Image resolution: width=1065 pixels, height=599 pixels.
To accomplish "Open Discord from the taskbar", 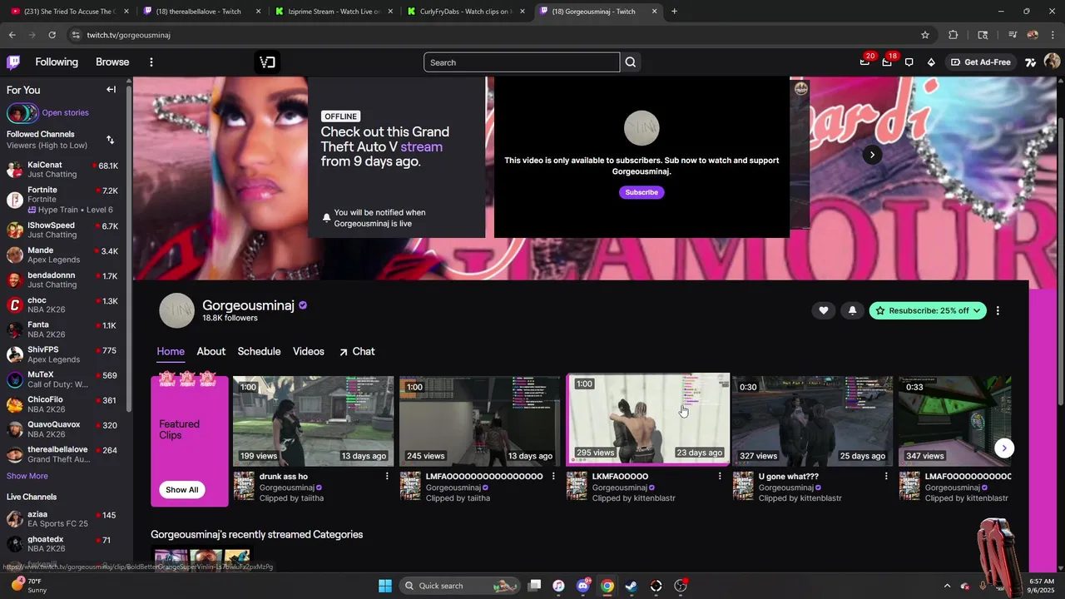I will [x=583, y=586].
